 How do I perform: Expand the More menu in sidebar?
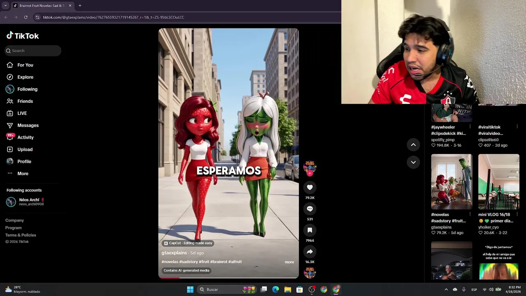point(23,173)
